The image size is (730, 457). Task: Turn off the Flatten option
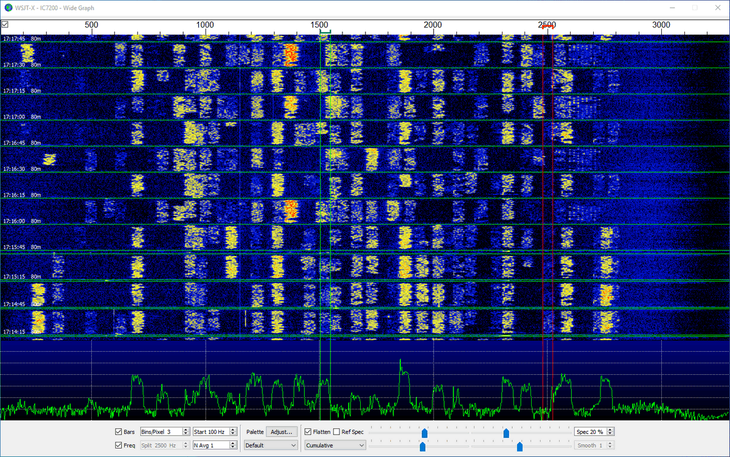click(x=308, y=432)
